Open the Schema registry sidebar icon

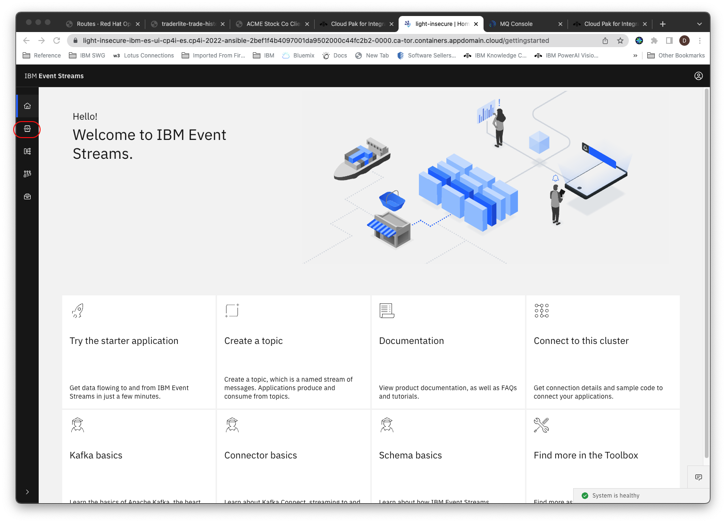pyautogui.click(x=27, y=151)
